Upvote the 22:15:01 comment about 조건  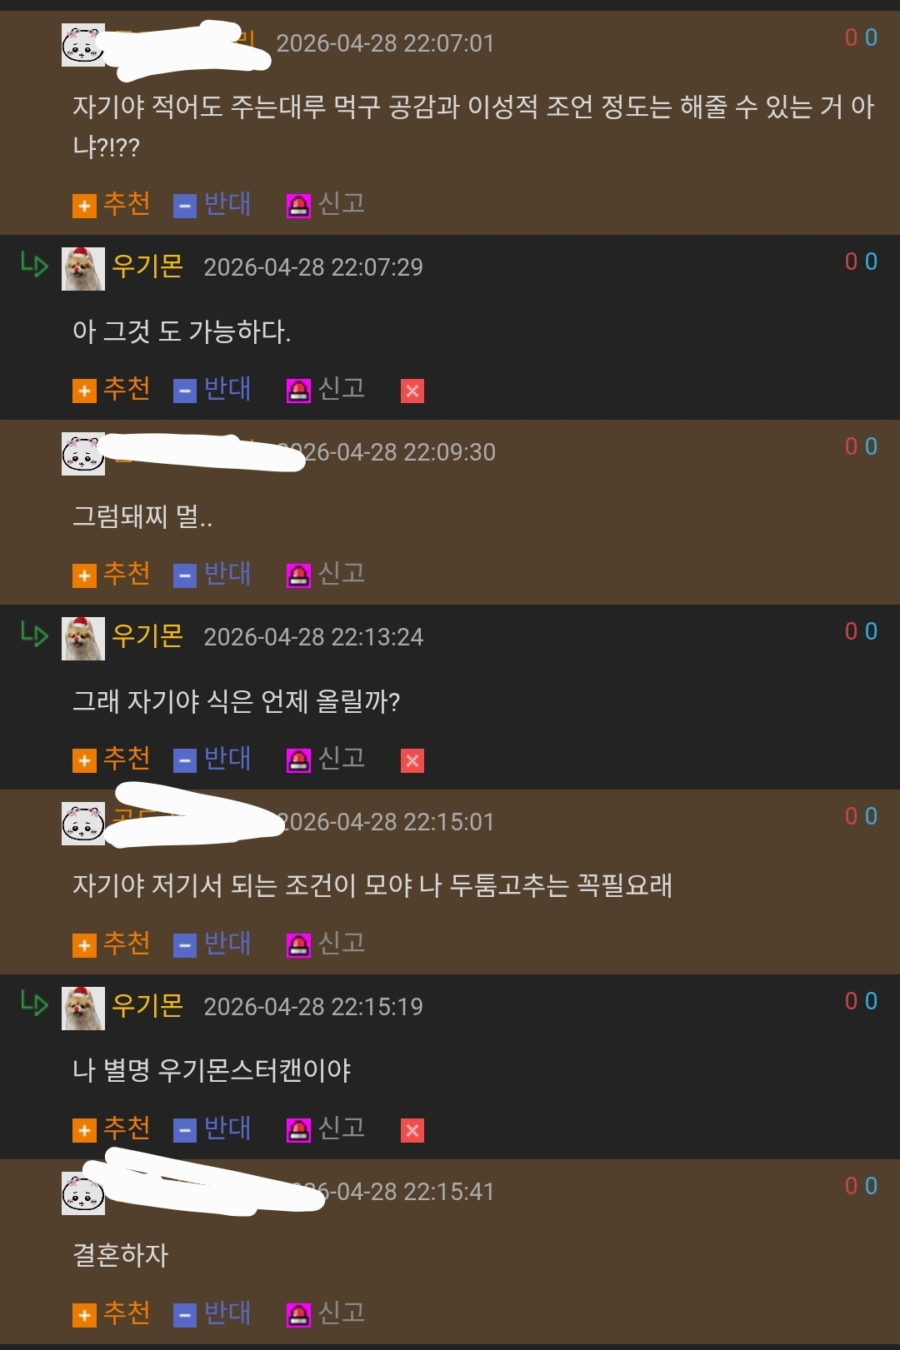tap(112, 944)
